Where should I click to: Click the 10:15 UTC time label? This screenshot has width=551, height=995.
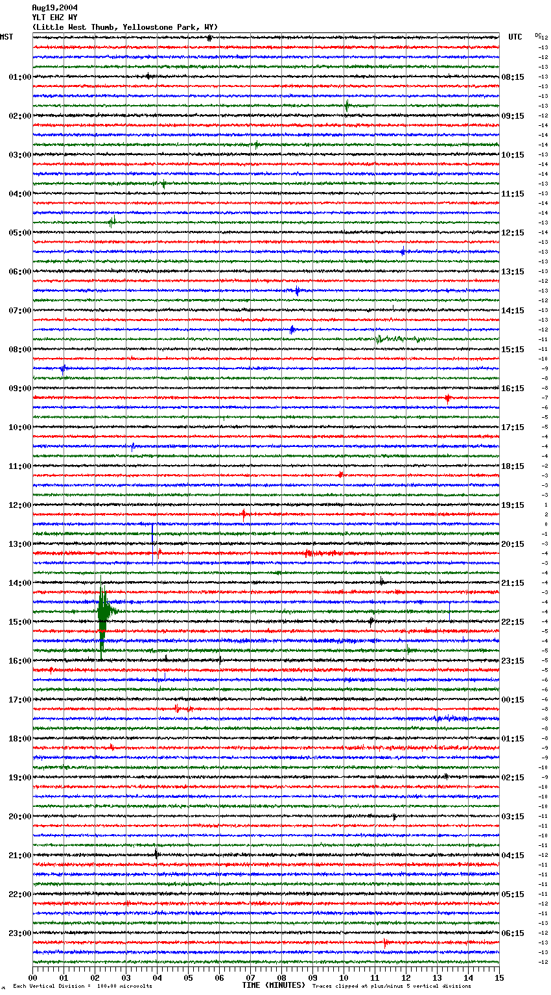click(513, 155)
